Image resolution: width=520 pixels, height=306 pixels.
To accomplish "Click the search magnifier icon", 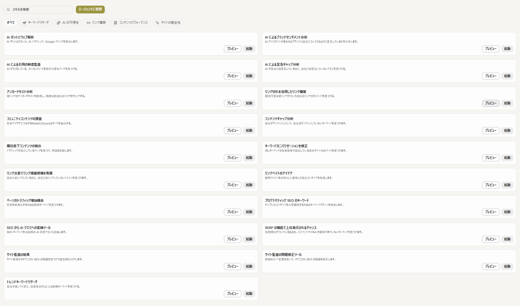I will [8, 9].
